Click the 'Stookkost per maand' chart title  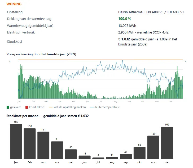click(47, 116)
